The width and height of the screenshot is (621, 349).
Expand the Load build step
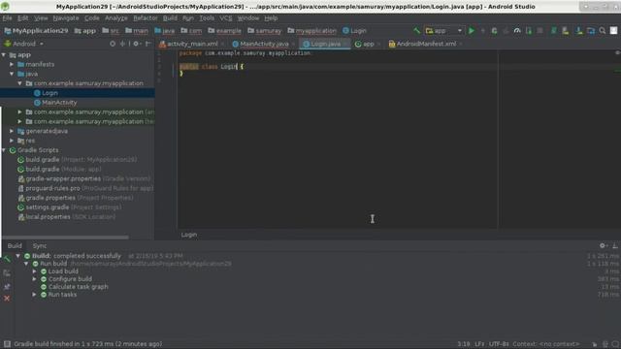tap(35, 271)
